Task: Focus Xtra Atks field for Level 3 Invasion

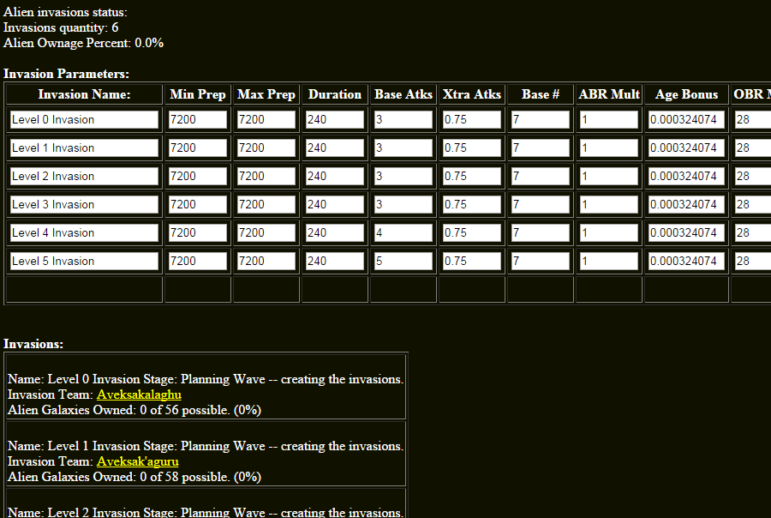Action: (x=471, y=205)
